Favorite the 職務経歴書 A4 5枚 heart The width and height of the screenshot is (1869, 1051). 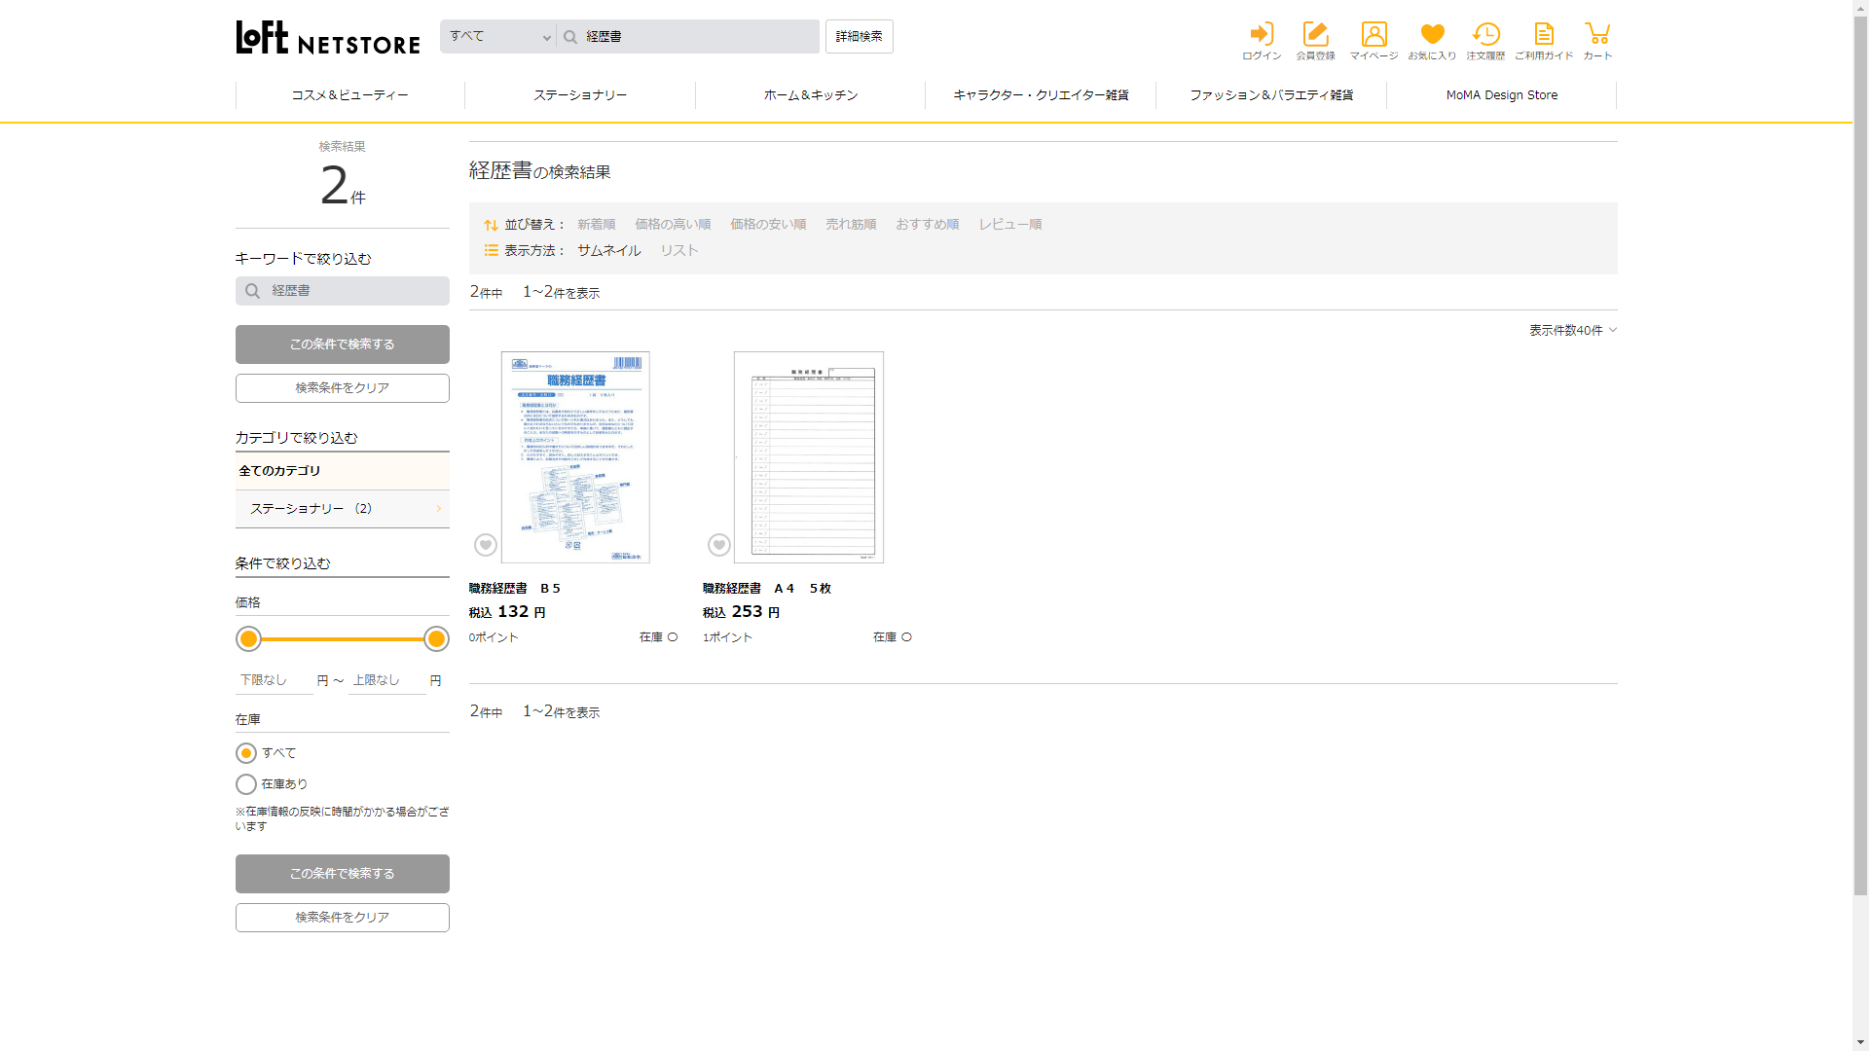pyautogui.click(x=719, y=545)
